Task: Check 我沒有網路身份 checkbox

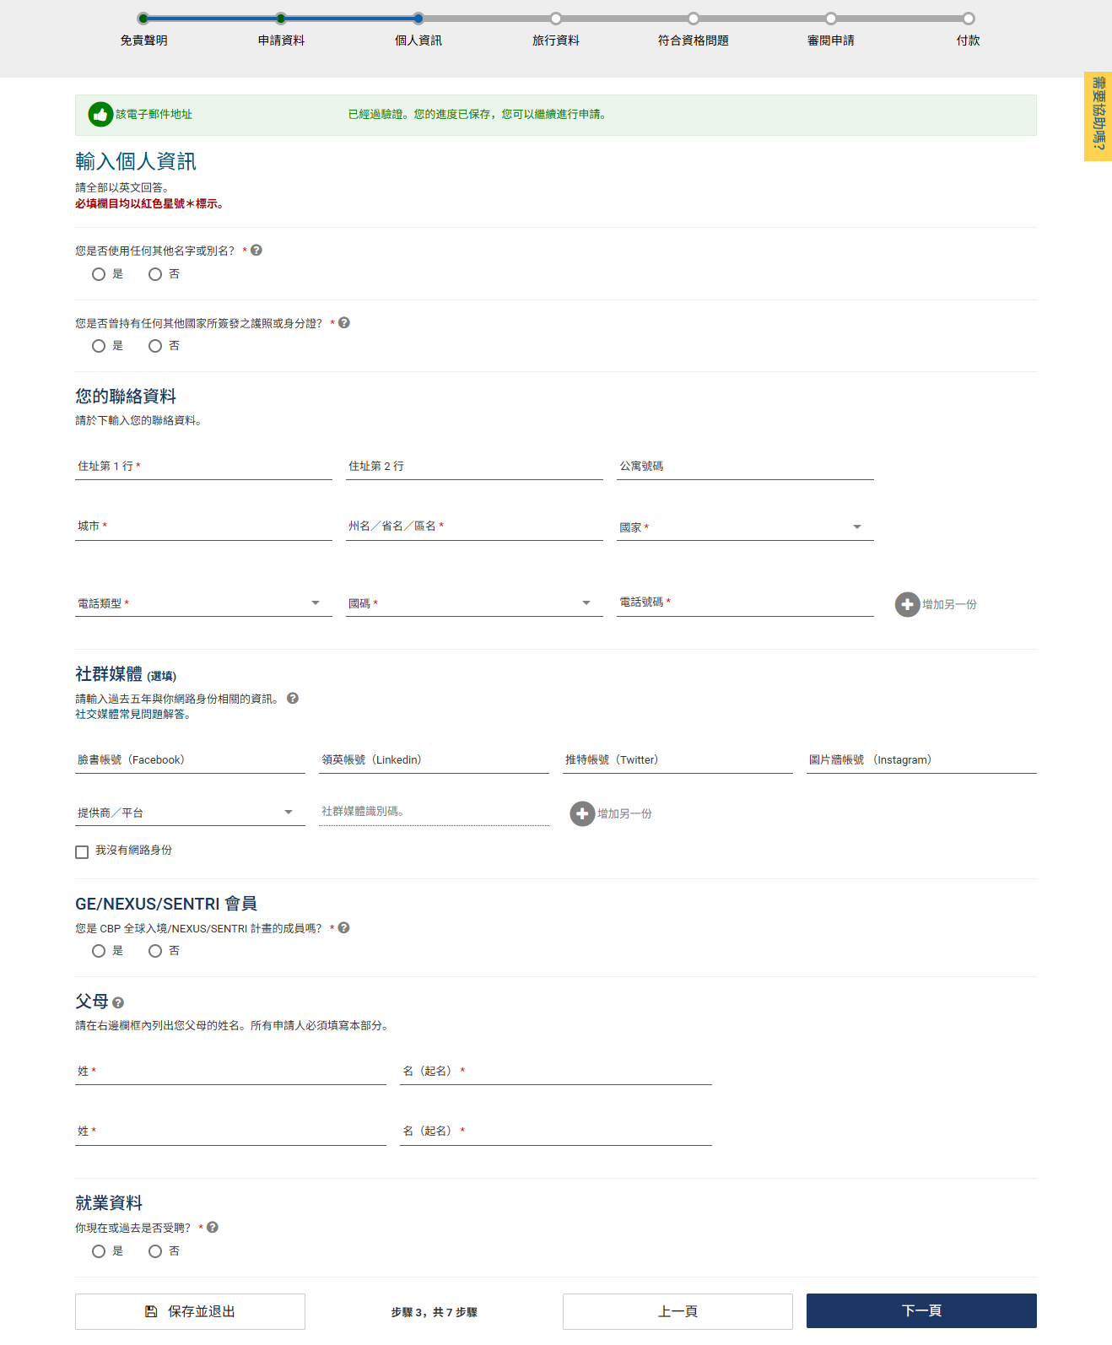Action: tap(82, 852)
